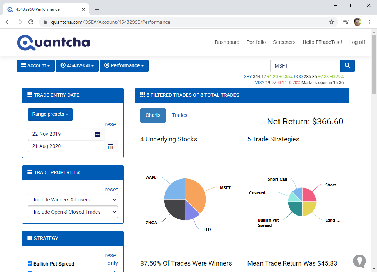Click the forward navigation arrow
This screenshot has height=272, width=377.
[x=19, y=22]
